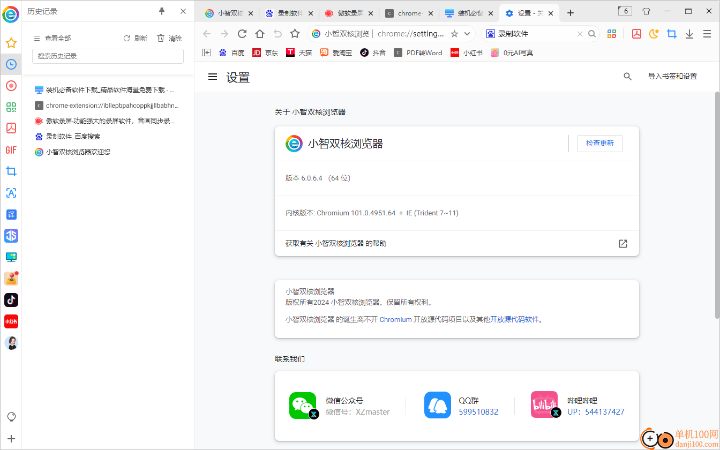Open the 爱淘宝 bookmark

tap(336, 52)
